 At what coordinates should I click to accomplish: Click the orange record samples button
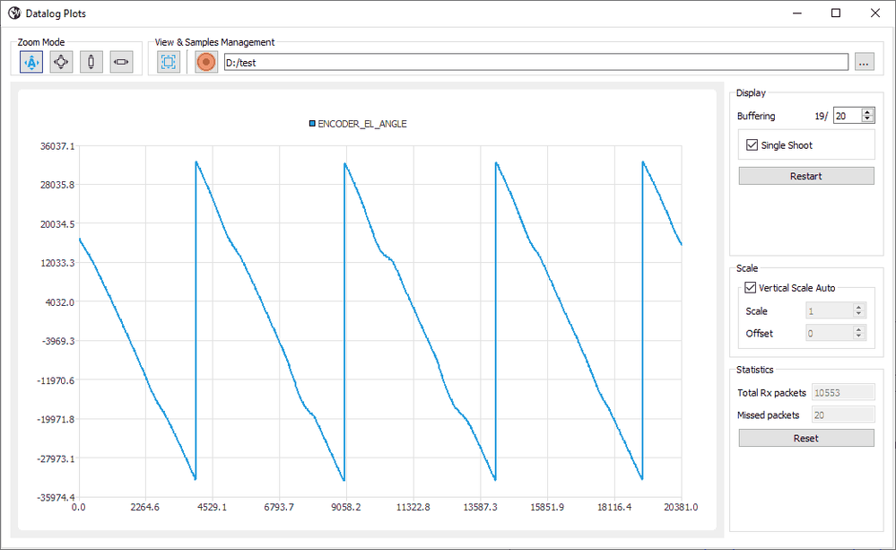pyautogui.click(x=206, y=62)
